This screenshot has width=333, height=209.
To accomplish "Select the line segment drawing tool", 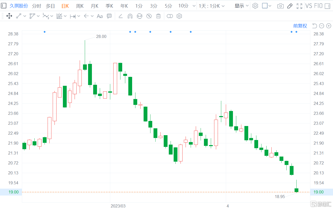I will tap(19, 16).
